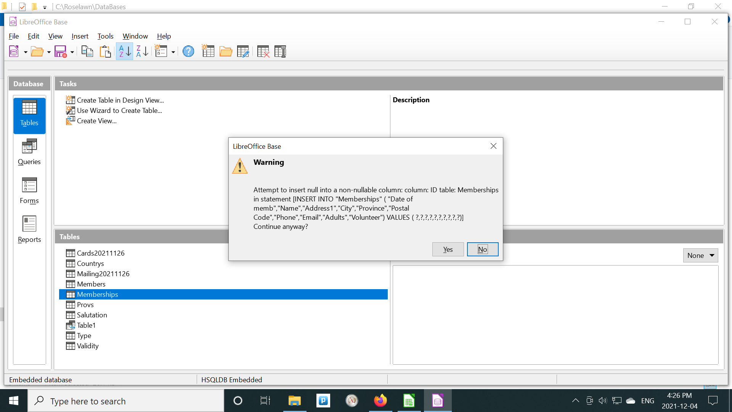Click Create View task
The height and width of the screenshot is (412, 732).
[91, 121]
